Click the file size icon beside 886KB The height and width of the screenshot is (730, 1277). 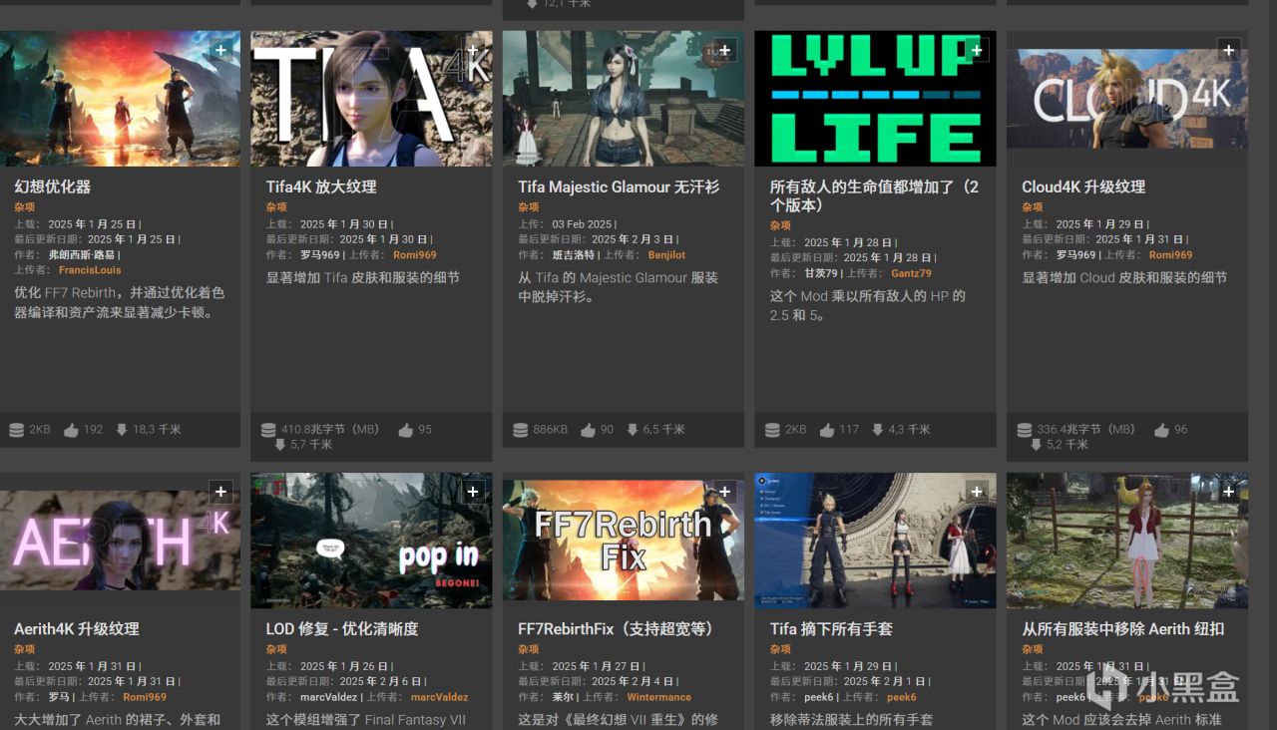521,430
